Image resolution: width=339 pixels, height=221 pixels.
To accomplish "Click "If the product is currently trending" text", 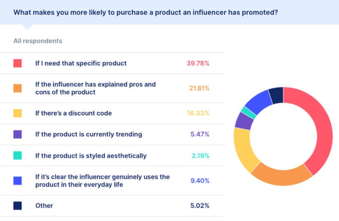I will (89, 134).
